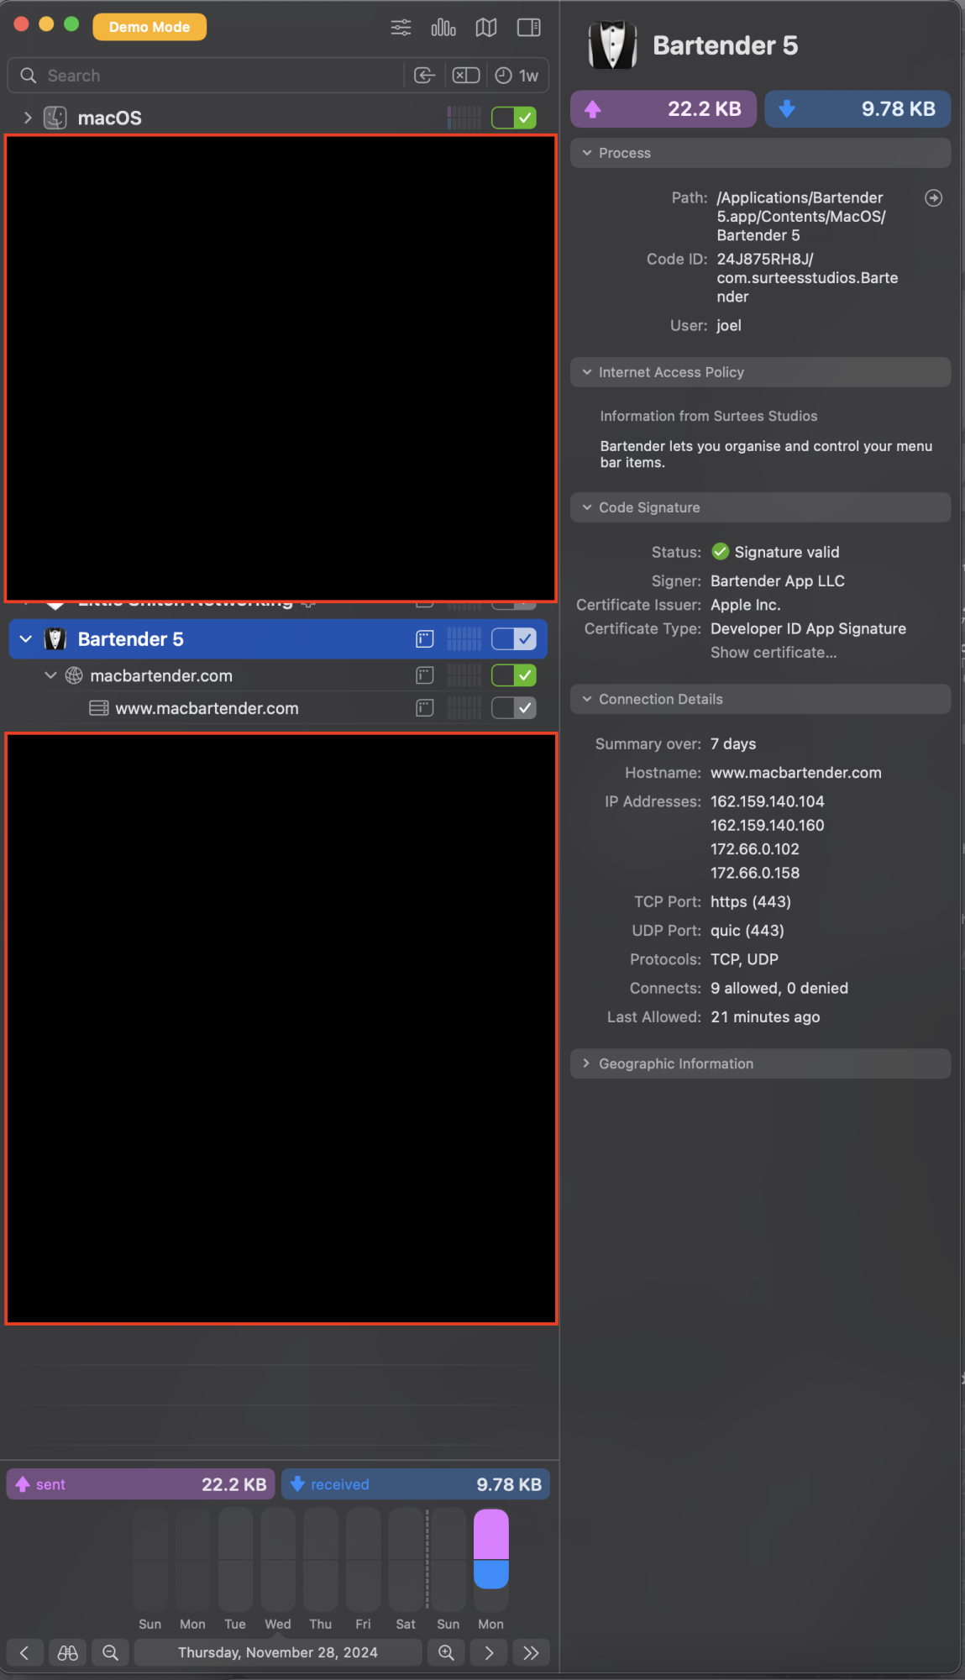Click the received 9.78 KB bar at bottom
This screenshot has width=965, height=1680.
pyautogui.click(x=416, y=1484)
